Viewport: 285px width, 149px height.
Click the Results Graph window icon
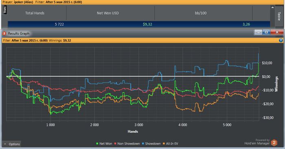(x=4, y=34)
